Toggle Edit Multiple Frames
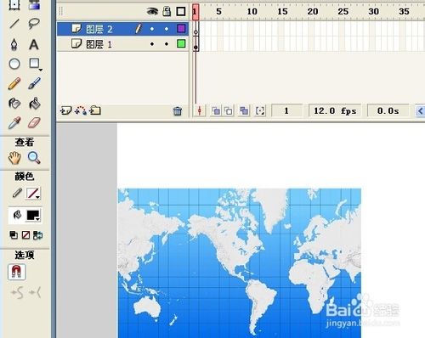 tap(244, 110)
